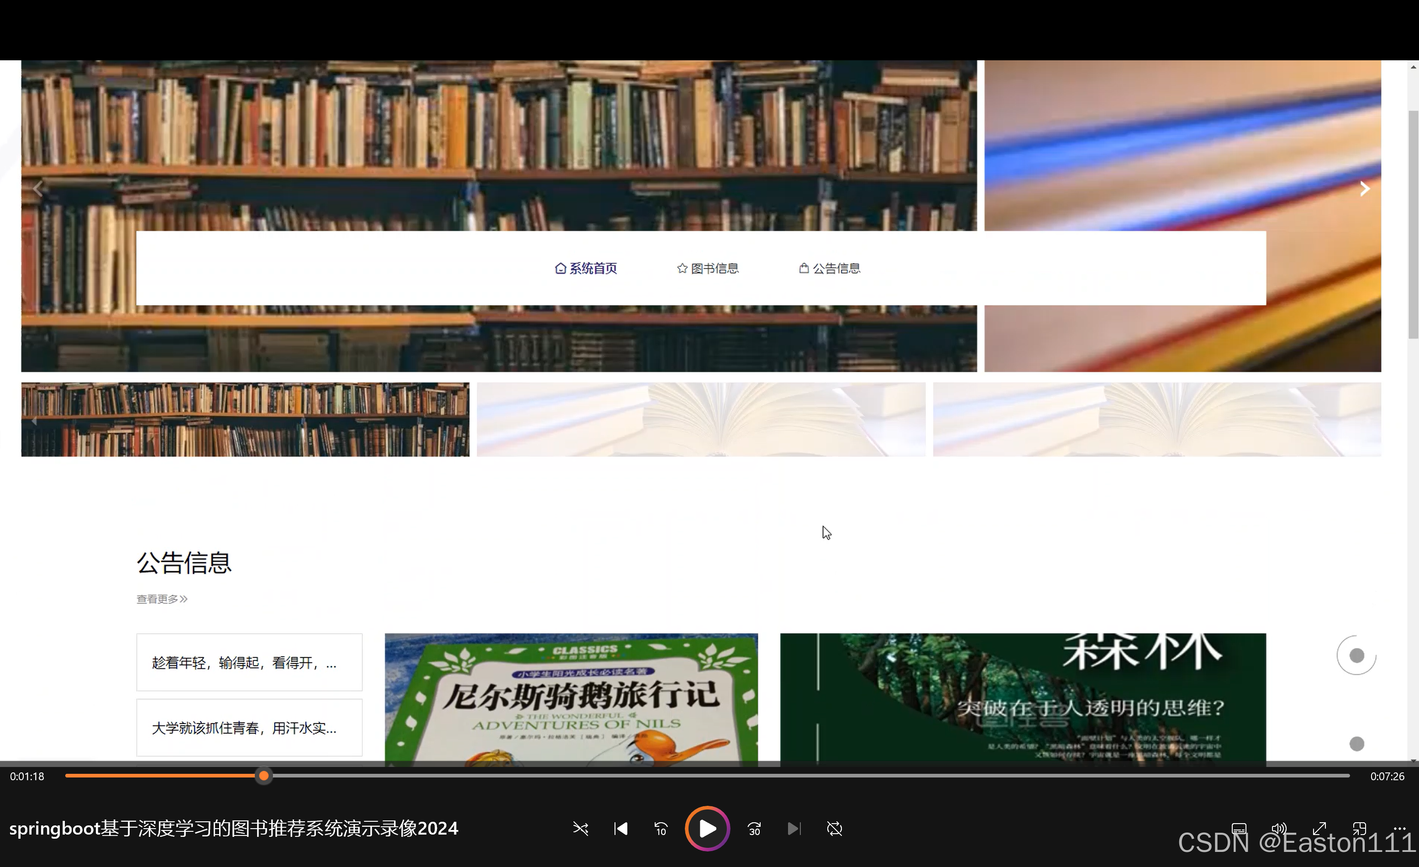
Task: Open the 图书信息 nav tab
Action: (x=708, y=269)
